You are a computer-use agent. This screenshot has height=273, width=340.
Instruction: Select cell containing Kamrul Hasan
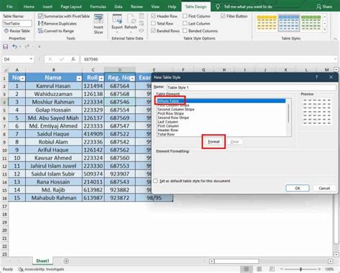pos(54,86)
